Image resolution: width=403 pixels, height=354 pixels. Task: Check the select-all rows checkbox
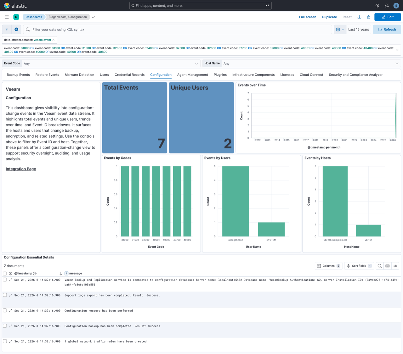[5, 274]
